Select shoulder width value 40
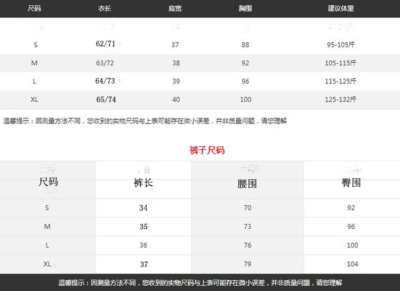Image resolution: width=400 pixels, height=291 pixels. pyautogui.click(x=176, y=99)
